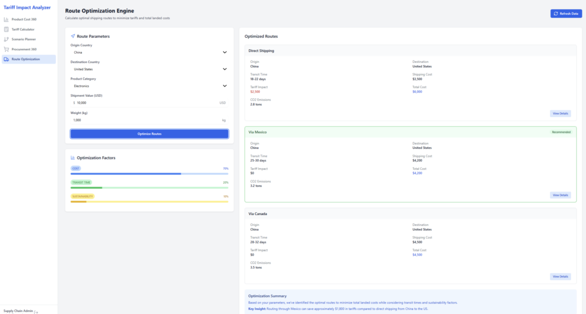The width and height of the screenshot is (586, 314).
Task: Adjust the Transit Time factor slider
Action: click(149, 187)
